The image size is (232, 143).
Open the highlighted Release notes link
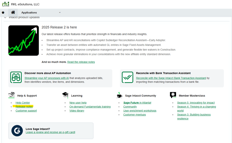[x=24, y=107]
